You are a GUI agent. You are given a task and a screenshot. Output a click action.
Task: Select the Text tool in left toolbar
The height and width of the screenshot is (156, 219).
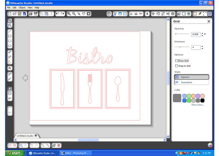[x=10, y=68]
